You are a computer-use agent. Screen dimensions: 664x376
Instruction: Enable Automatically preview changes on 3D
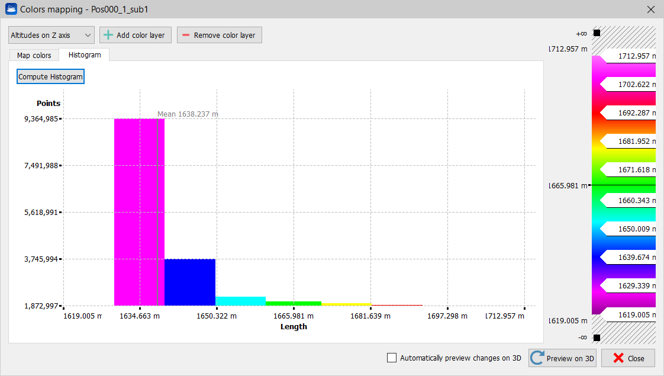392,358
